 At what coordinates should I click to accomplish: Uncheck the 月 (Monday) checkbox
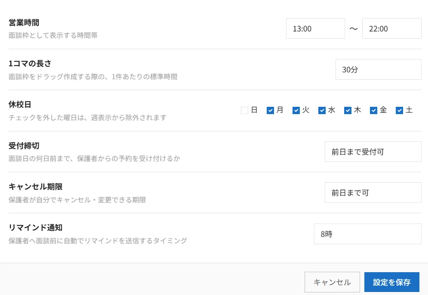[270, 110]
